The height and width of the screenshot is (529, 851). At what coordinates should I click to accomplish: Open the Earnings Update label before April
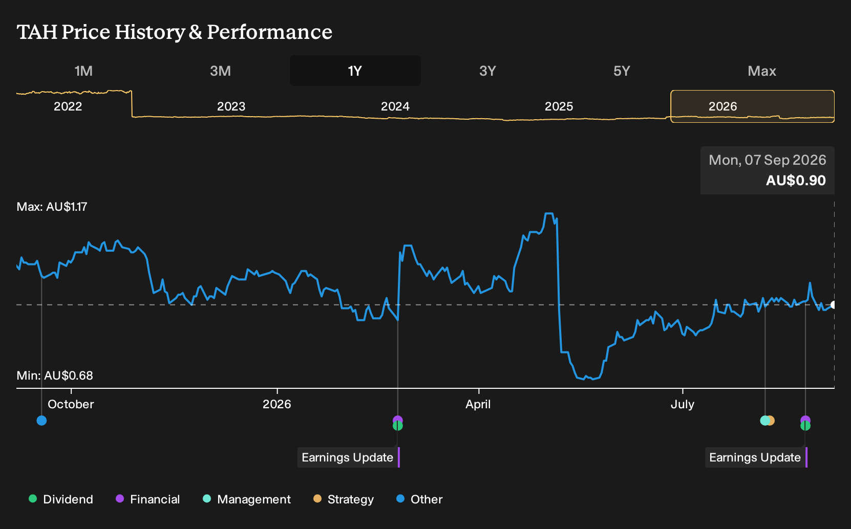(x=349, y=457)
